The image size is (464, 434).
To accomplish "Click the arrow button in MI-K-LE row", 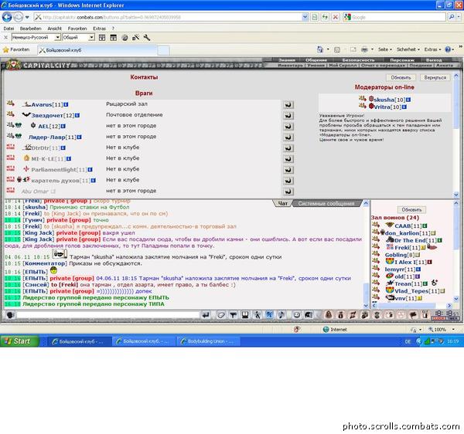I will click(288, 159).
